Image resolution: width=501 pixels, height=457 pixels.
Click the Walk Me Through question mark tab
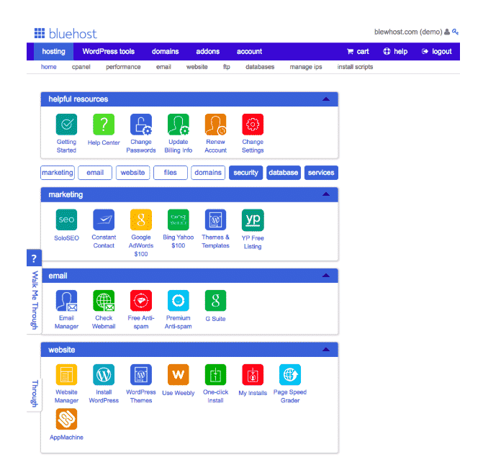click(34, 258)
